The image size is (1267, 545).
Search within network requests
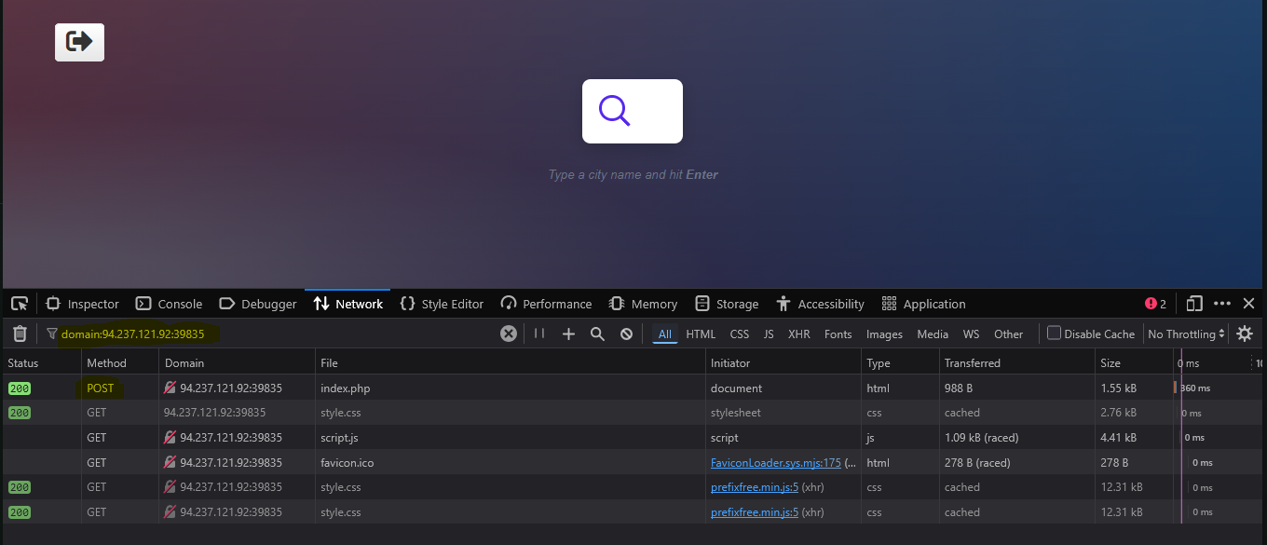pos(597,333)
